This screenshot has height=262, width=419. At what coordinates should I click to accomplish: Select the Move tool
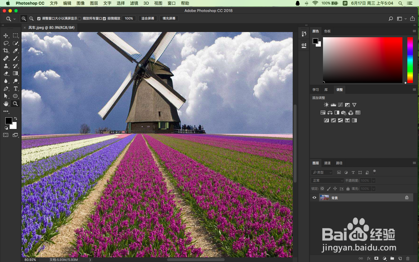pos(6,36)
